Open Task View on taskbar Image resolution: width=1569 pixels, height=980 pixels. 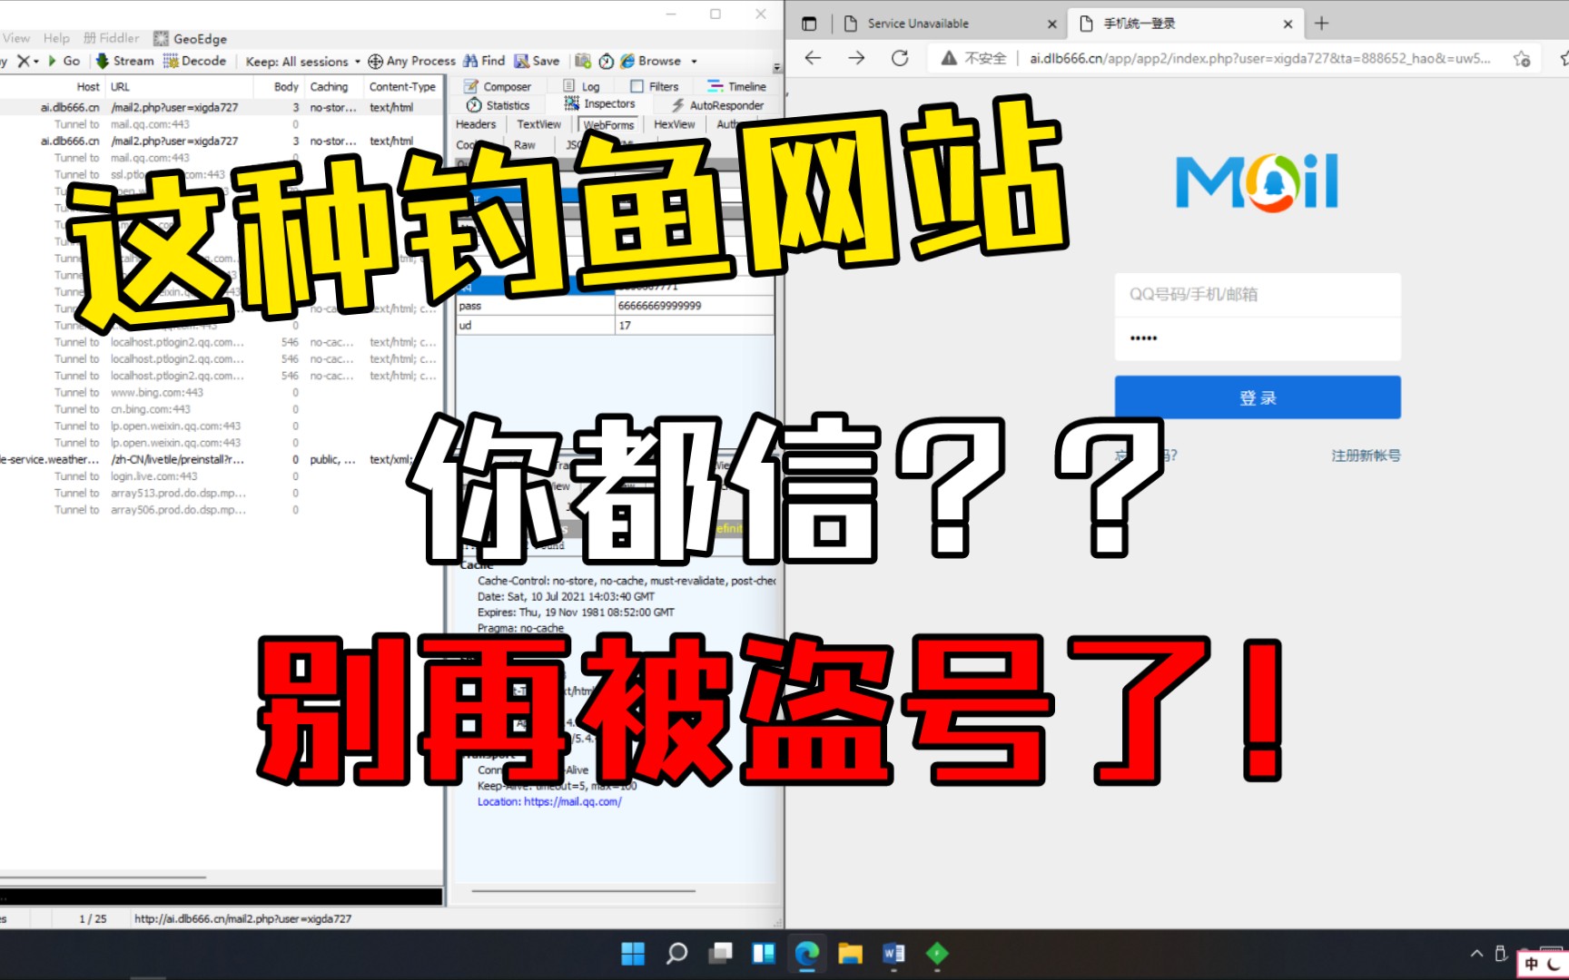click(x=721, y=954)
